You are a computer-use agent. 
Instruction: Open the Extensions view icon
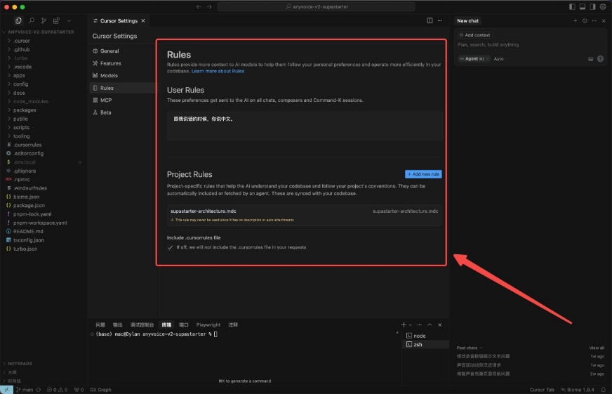[56, 21]
